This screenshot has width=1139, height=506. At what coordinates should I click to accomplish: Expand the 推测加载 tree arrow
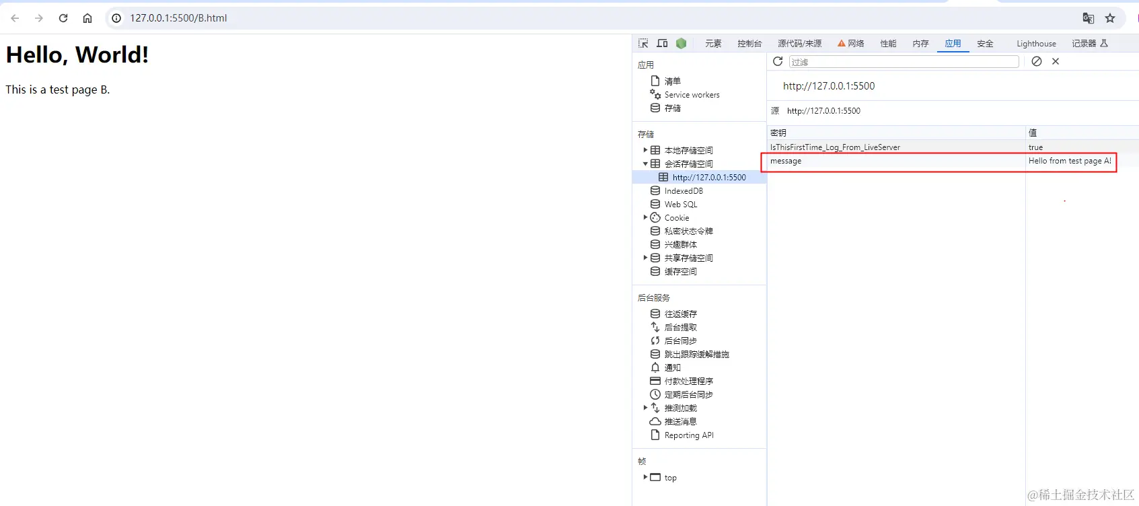[x=645, y=408]
